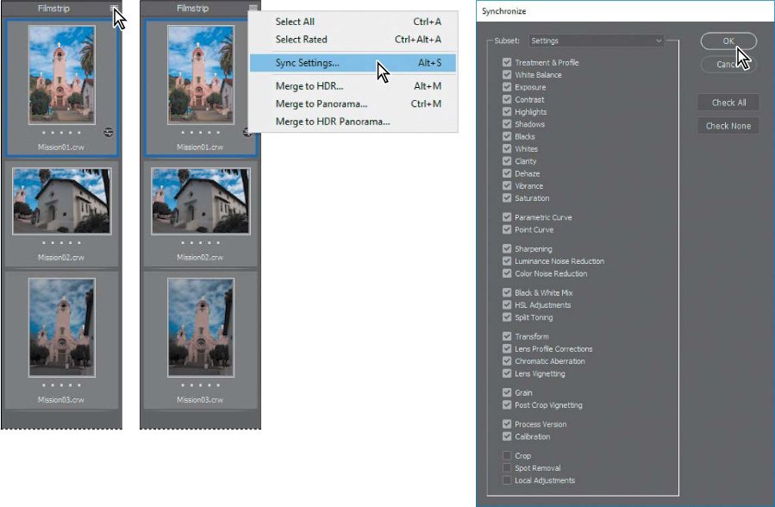Uncheck Shadows checkbox
The height and width of the screenshot is (507, 775).
tap(507, 124)
